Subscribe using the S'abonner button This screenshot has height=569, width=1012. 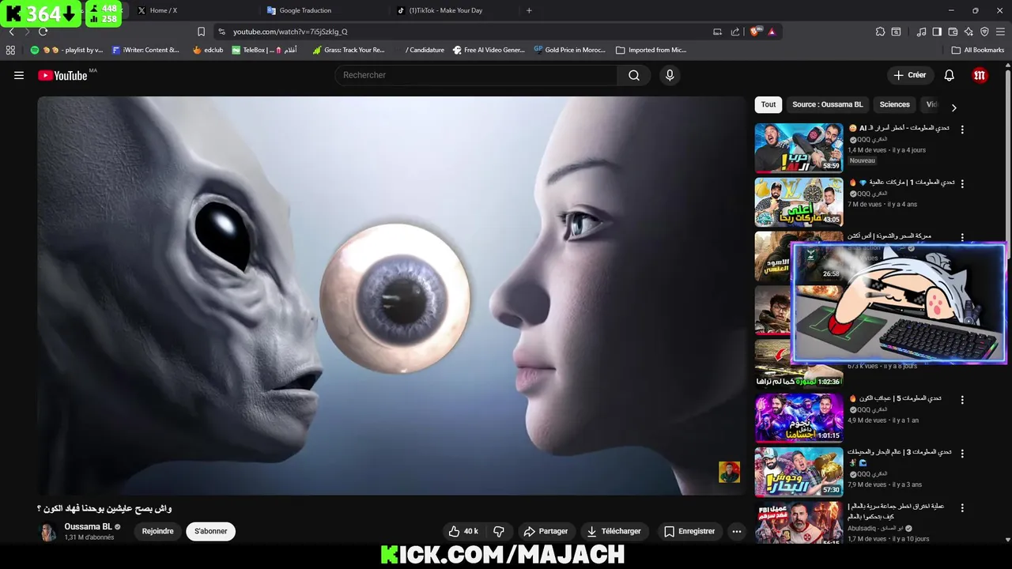211,531
